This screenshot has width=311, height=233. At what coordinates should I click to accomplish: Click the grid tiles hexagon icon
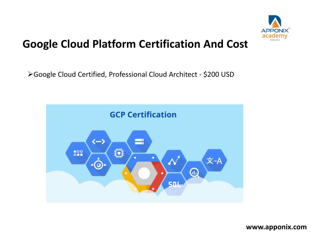[x=78, y=153]
